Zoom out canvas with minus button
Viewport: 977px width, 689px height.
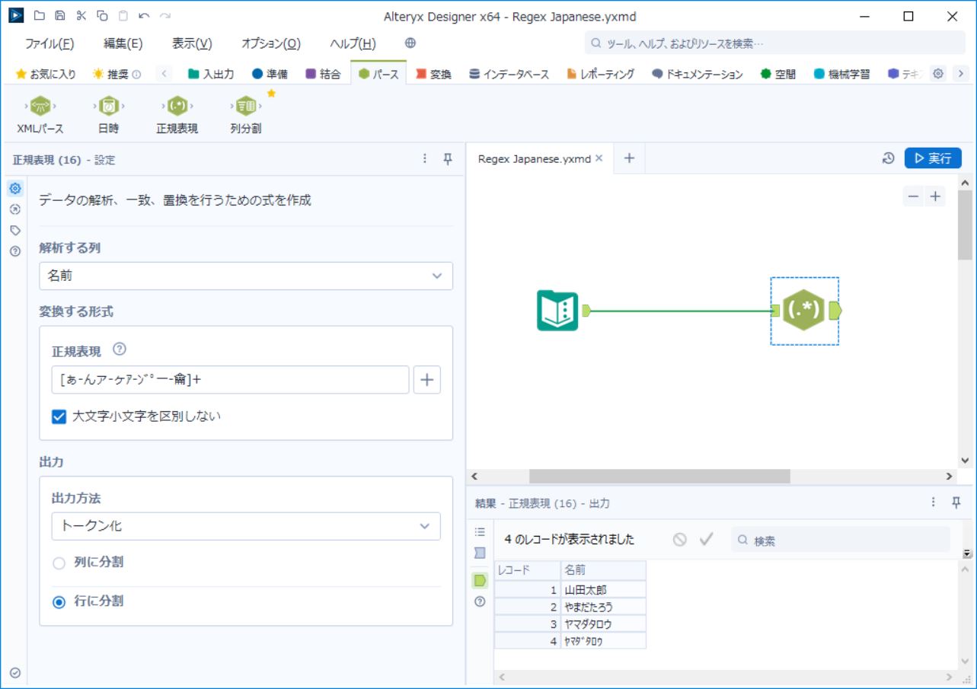[913, 196]
